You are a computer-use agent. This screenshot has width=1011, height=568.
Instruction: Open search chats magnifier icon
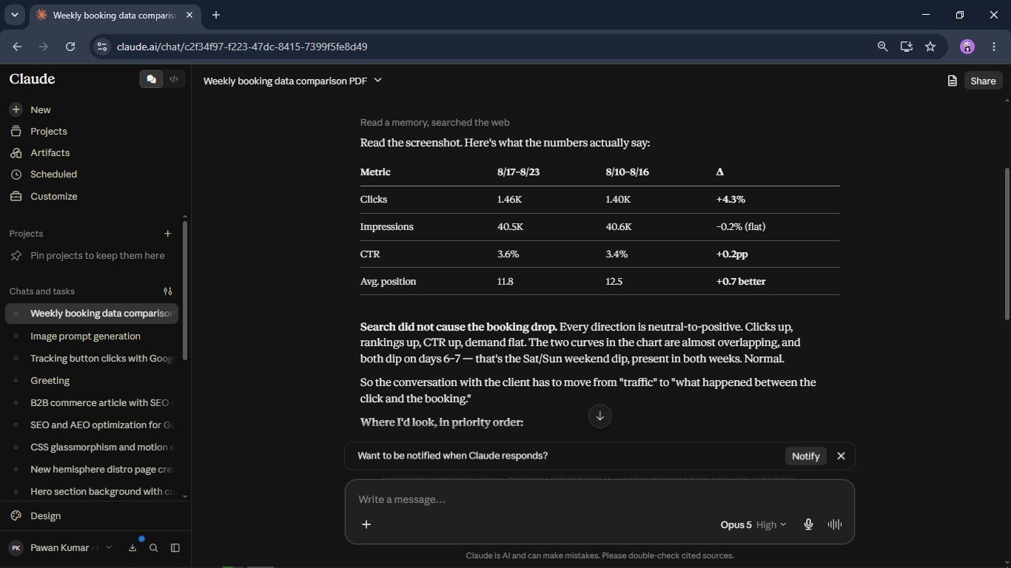point(153,548)
